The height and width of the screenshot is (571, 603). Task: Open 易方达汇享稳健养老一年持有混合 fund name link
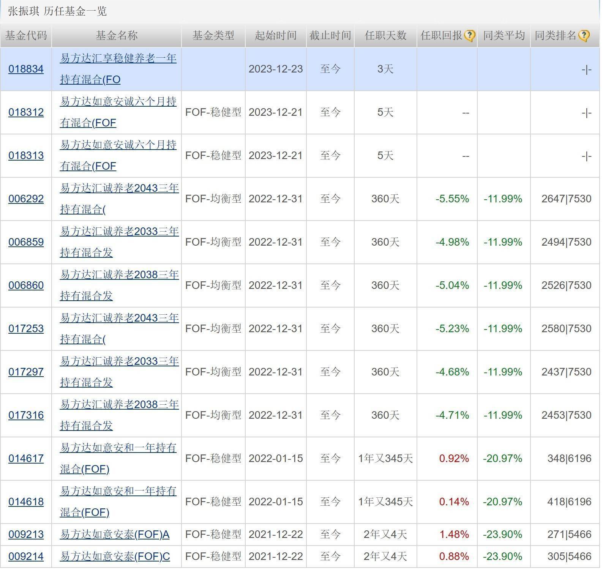[118, 69]
